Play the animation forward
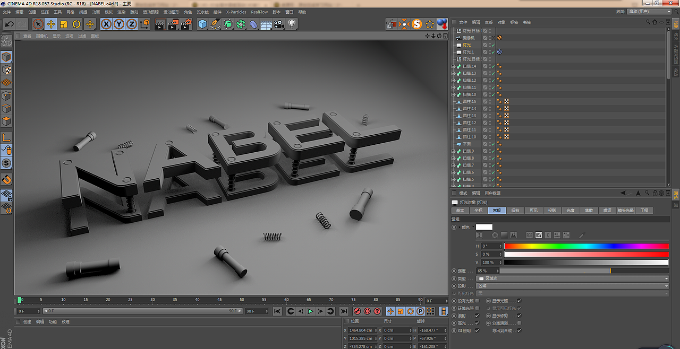Viewport: 680px width, 349px height. [310, 311]
